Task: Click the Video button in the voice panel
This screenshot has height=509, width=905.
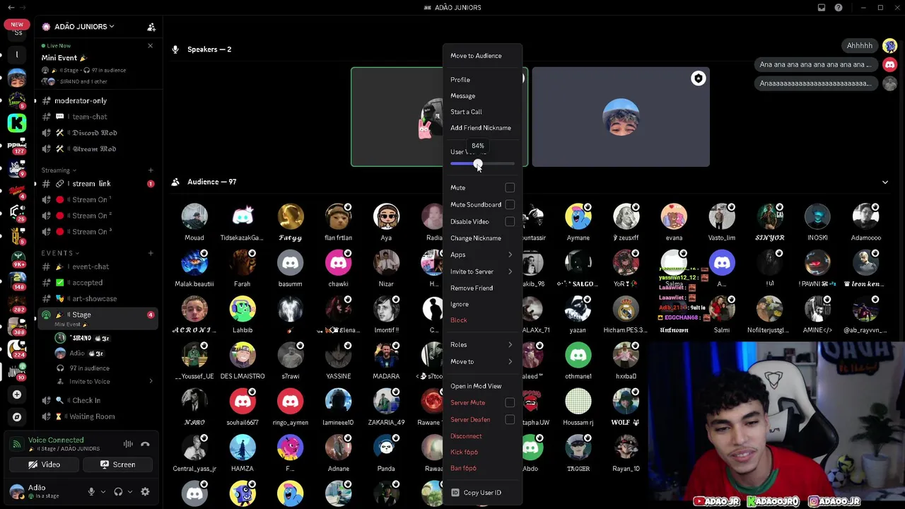Action: [44, 464]
